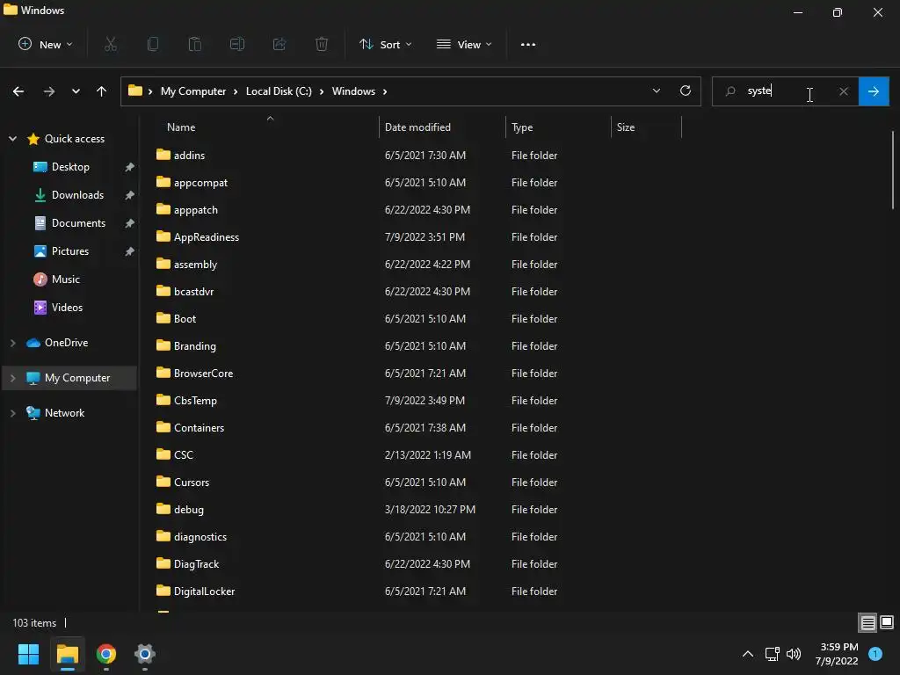The height and width of the screenshot is (675, 900).
Task: Select the bcastdvr folder
Action: [193, 292]
